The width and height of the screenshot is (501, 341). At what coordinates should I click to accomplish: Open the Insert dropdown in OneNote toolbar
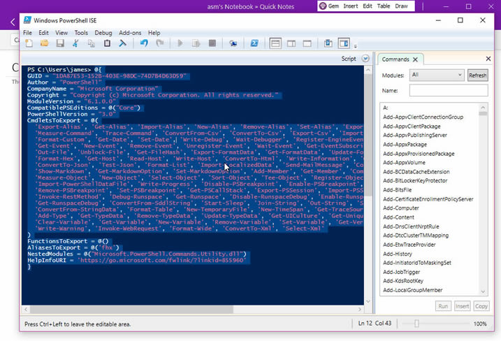pyautogui.click(x=351, y=6)
